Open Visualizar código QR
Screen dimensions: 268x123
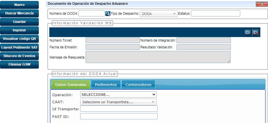pos(19,39)
